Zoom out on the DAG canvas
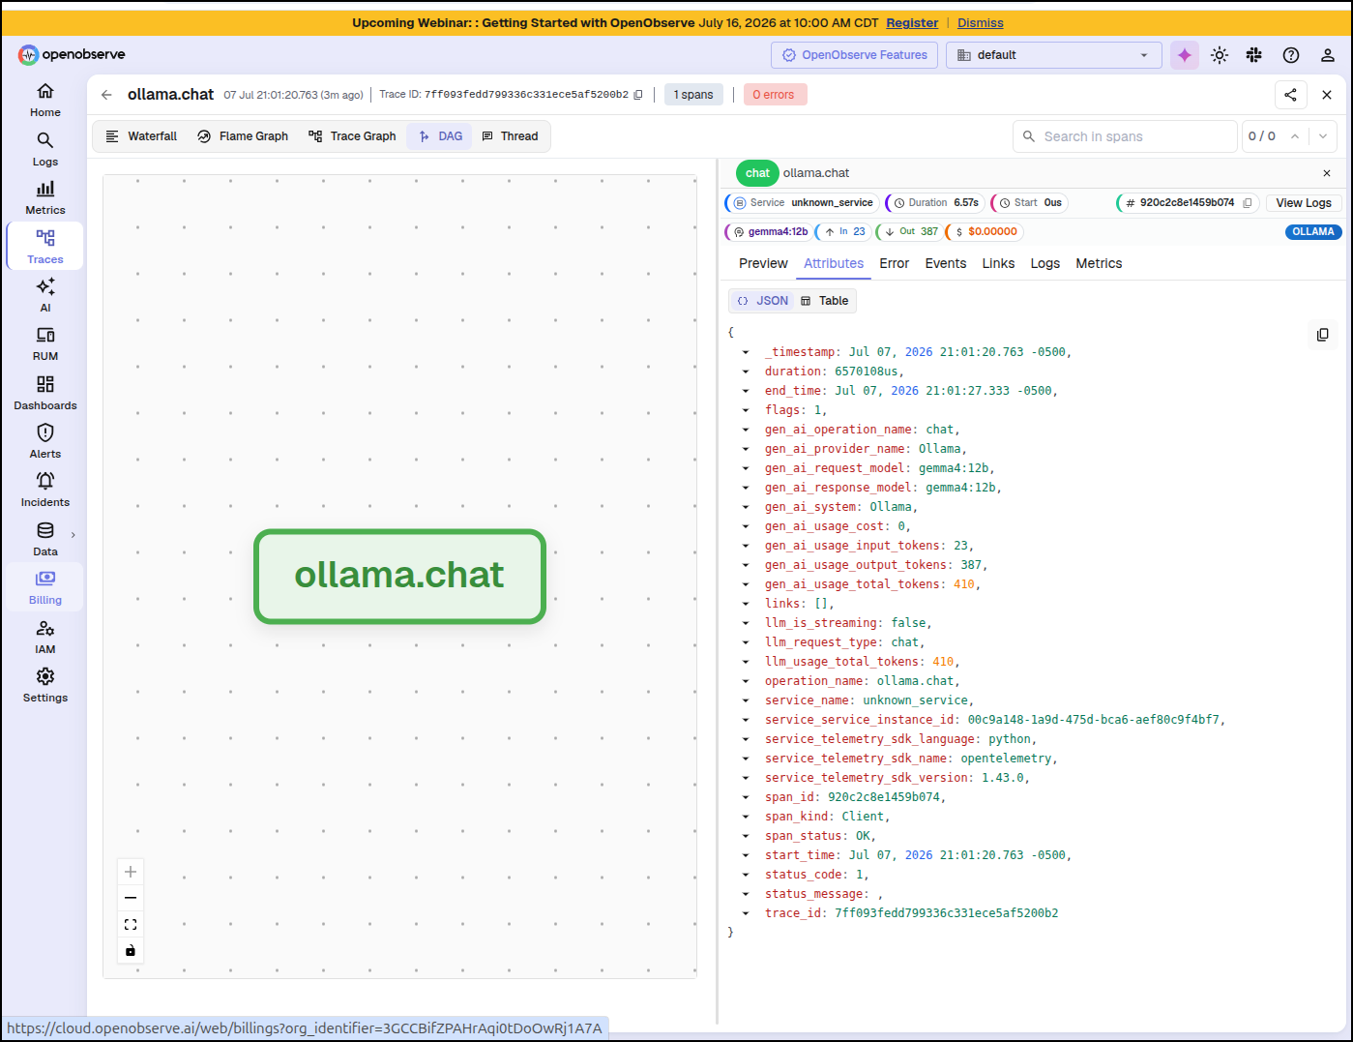Viewport: 1353px width, 1042px height. (131, 898)
